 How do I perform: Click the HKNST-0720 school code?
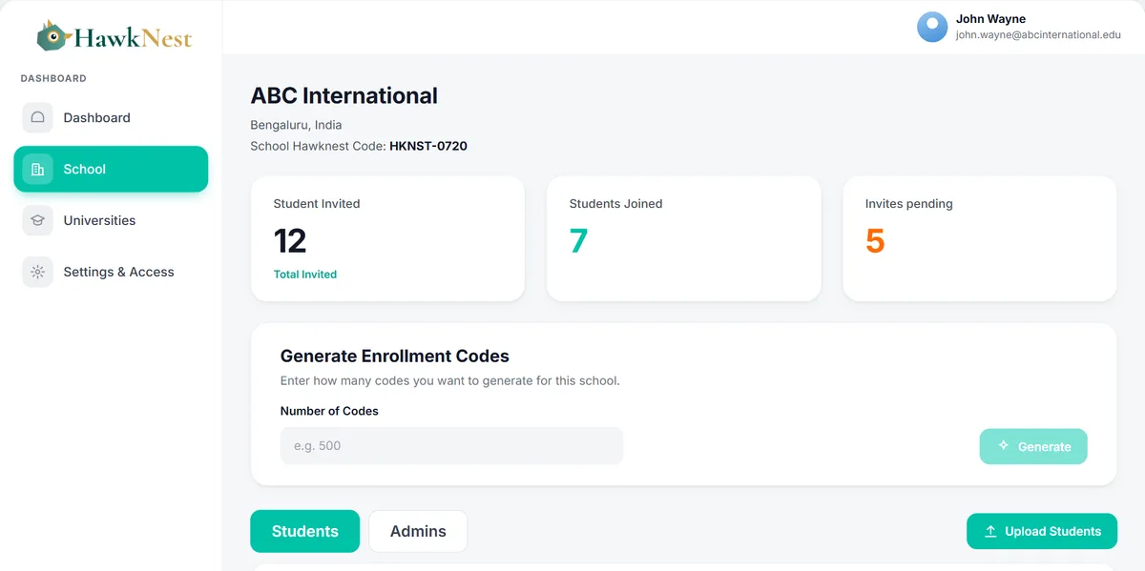[428, 147]
